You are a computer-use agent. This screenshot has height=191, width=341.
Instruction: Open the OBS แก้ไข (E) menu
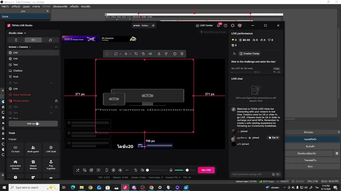(16, 6)
